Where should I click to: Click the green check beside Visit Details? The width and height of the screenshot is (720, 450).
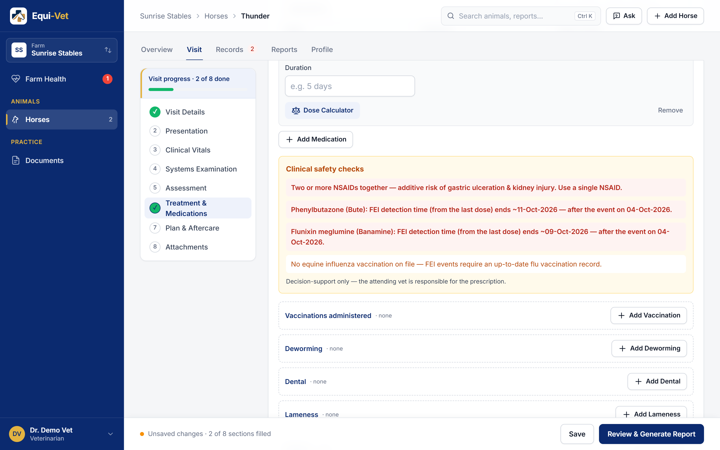point(155,112)
